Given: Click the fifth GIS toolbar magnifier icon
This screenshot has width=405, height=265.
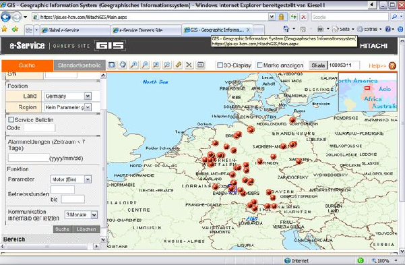Looking at the screenshot, I should [156, 65].
